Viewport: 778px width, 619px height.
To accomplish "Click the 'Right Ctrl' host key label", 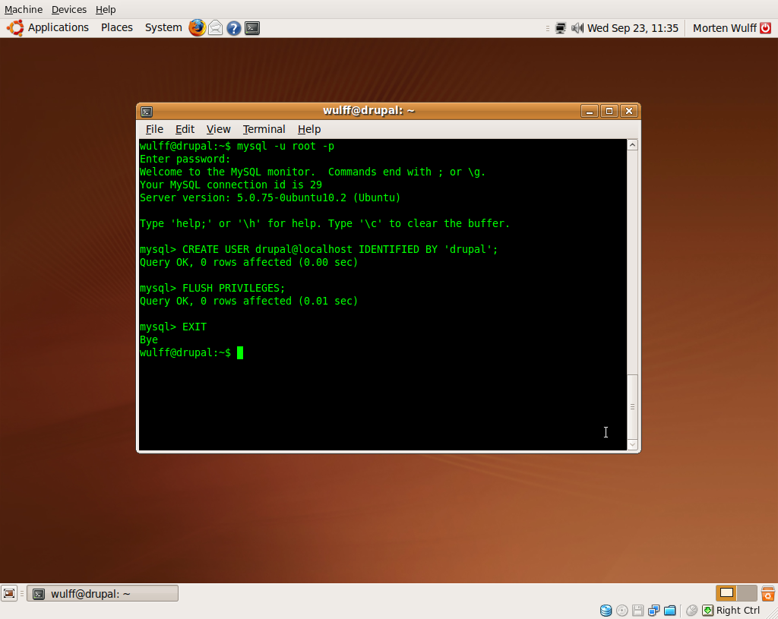I will click(x=738, y=611).
